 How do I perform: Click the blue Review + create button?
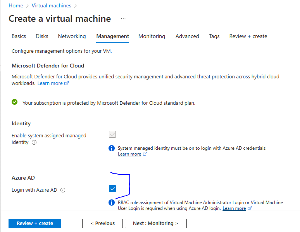pos(35,223)
